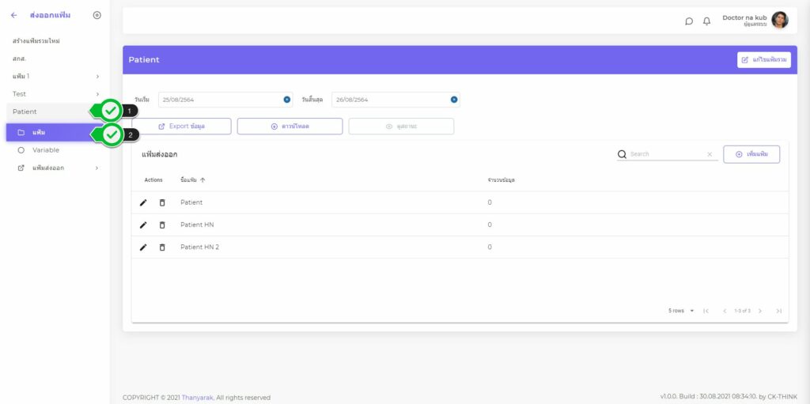The height and width of the screenshot is (404, 810).
Task: Delete the Patient HN row using trash icon
Action: [x=162, y=225]
